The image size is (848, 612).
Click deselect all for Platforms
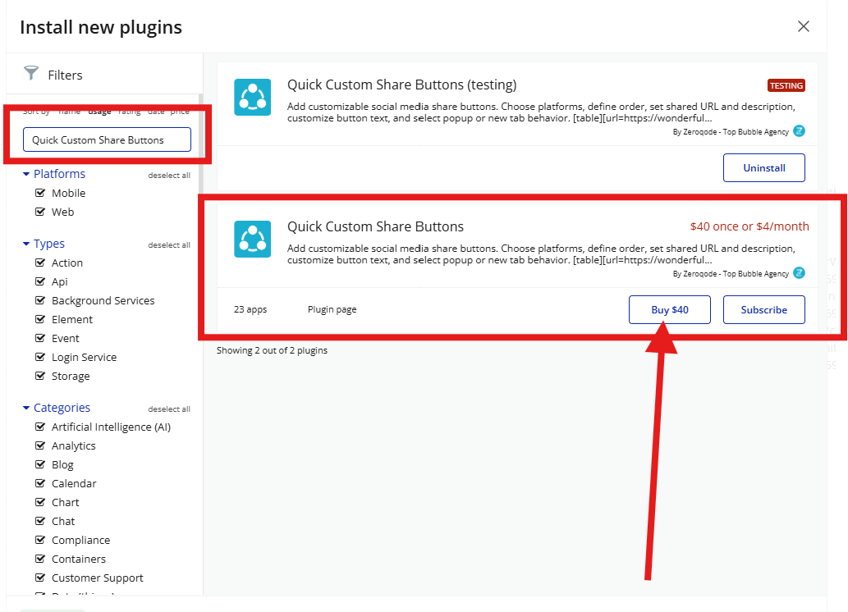tap(169, 176)
